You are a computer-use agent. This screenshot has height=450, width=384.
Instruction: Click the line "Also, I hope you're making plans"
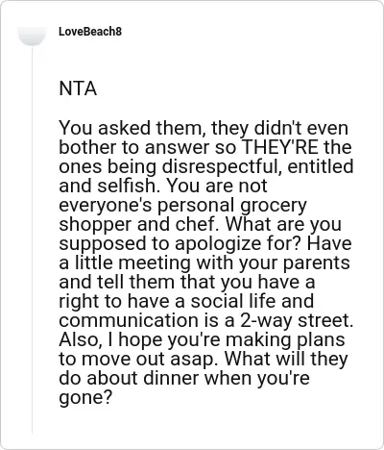pyautogui.click(x=202, y=340)
